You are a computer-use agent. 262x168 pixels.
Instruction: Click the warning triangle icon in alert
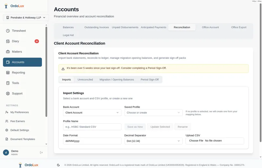[63, 69]
